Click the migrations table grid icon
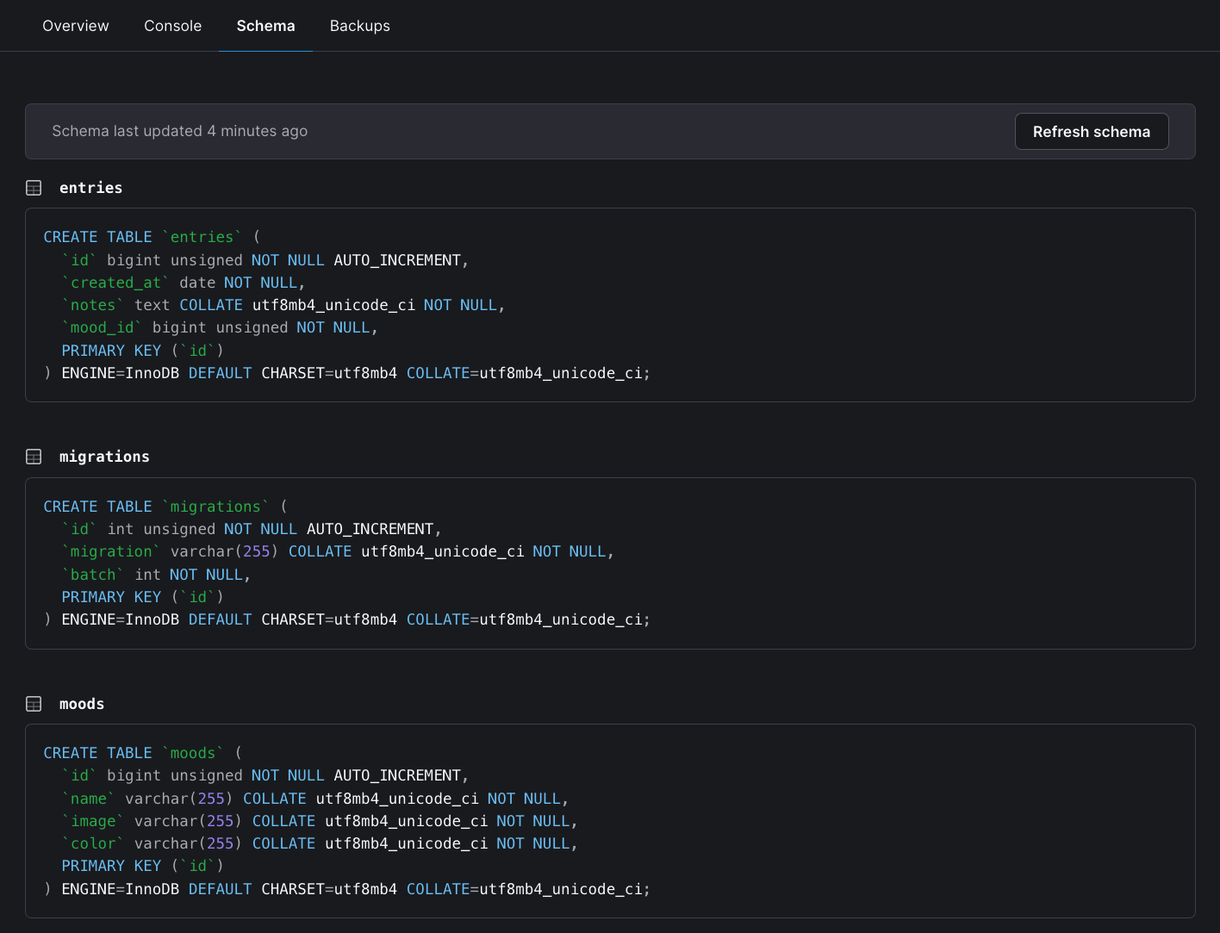This screenshot has width=1220, height=933. (x=34, y=456)
